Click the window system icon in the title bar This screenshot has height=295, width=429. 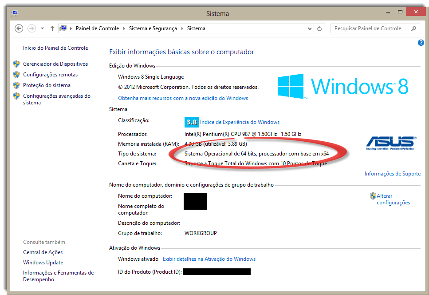(15, 13)
